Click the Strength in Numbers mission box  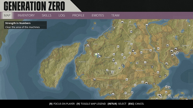pyautogui.click(x=25, y=25)
